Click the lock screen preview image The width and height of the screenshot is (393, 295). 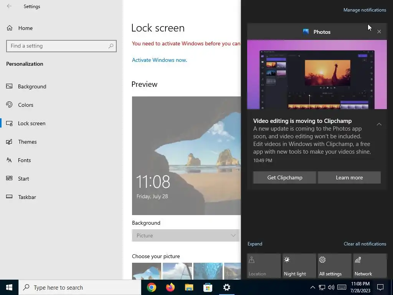pyautogui.click(x=186, y=156)
